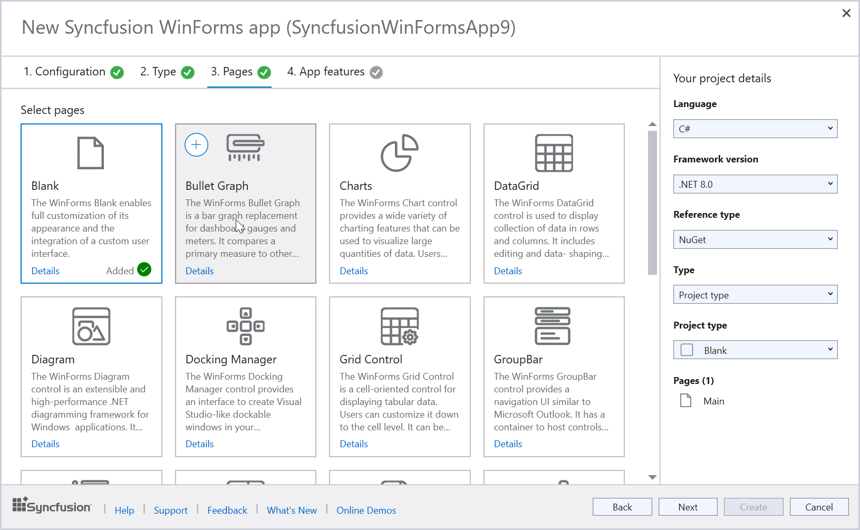Select the Main page in Pages list
This screenshot has height=530, width=860.
coord(713,401)
